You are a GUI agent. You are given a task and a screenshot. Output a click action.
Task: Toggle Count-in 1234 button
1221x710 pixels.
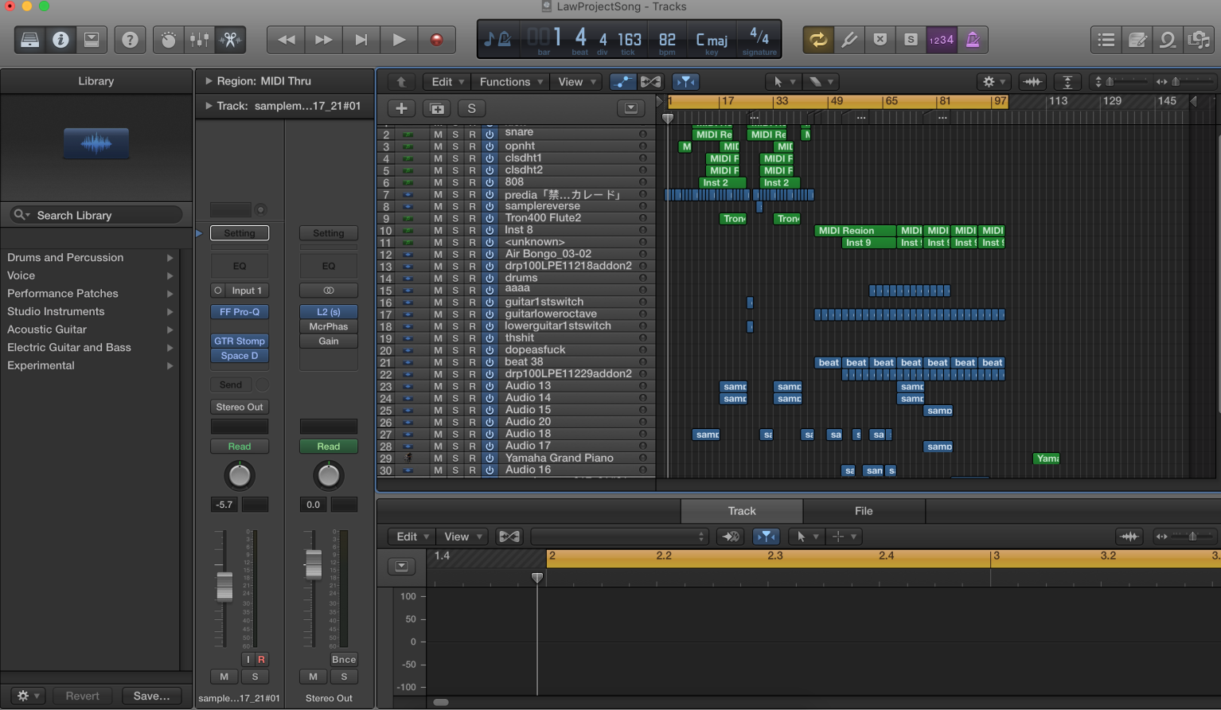pos(942,40)
